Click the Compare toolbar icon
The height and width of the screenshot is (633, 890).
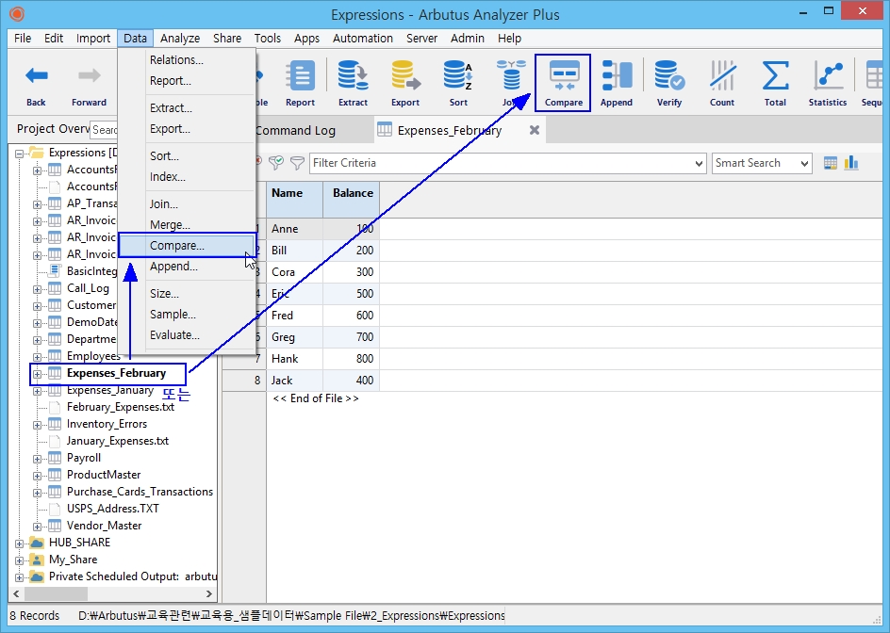point(564,76)
